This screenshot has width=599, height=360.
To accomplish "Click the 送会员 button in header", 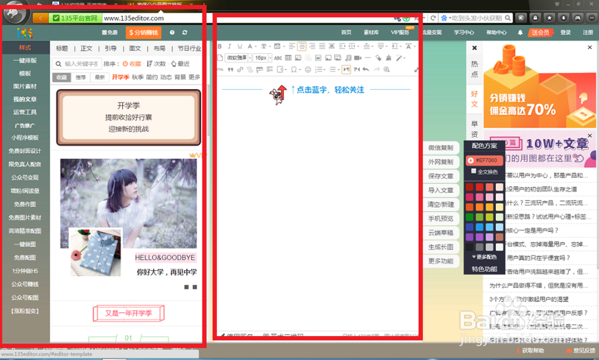I will point(540,32).
